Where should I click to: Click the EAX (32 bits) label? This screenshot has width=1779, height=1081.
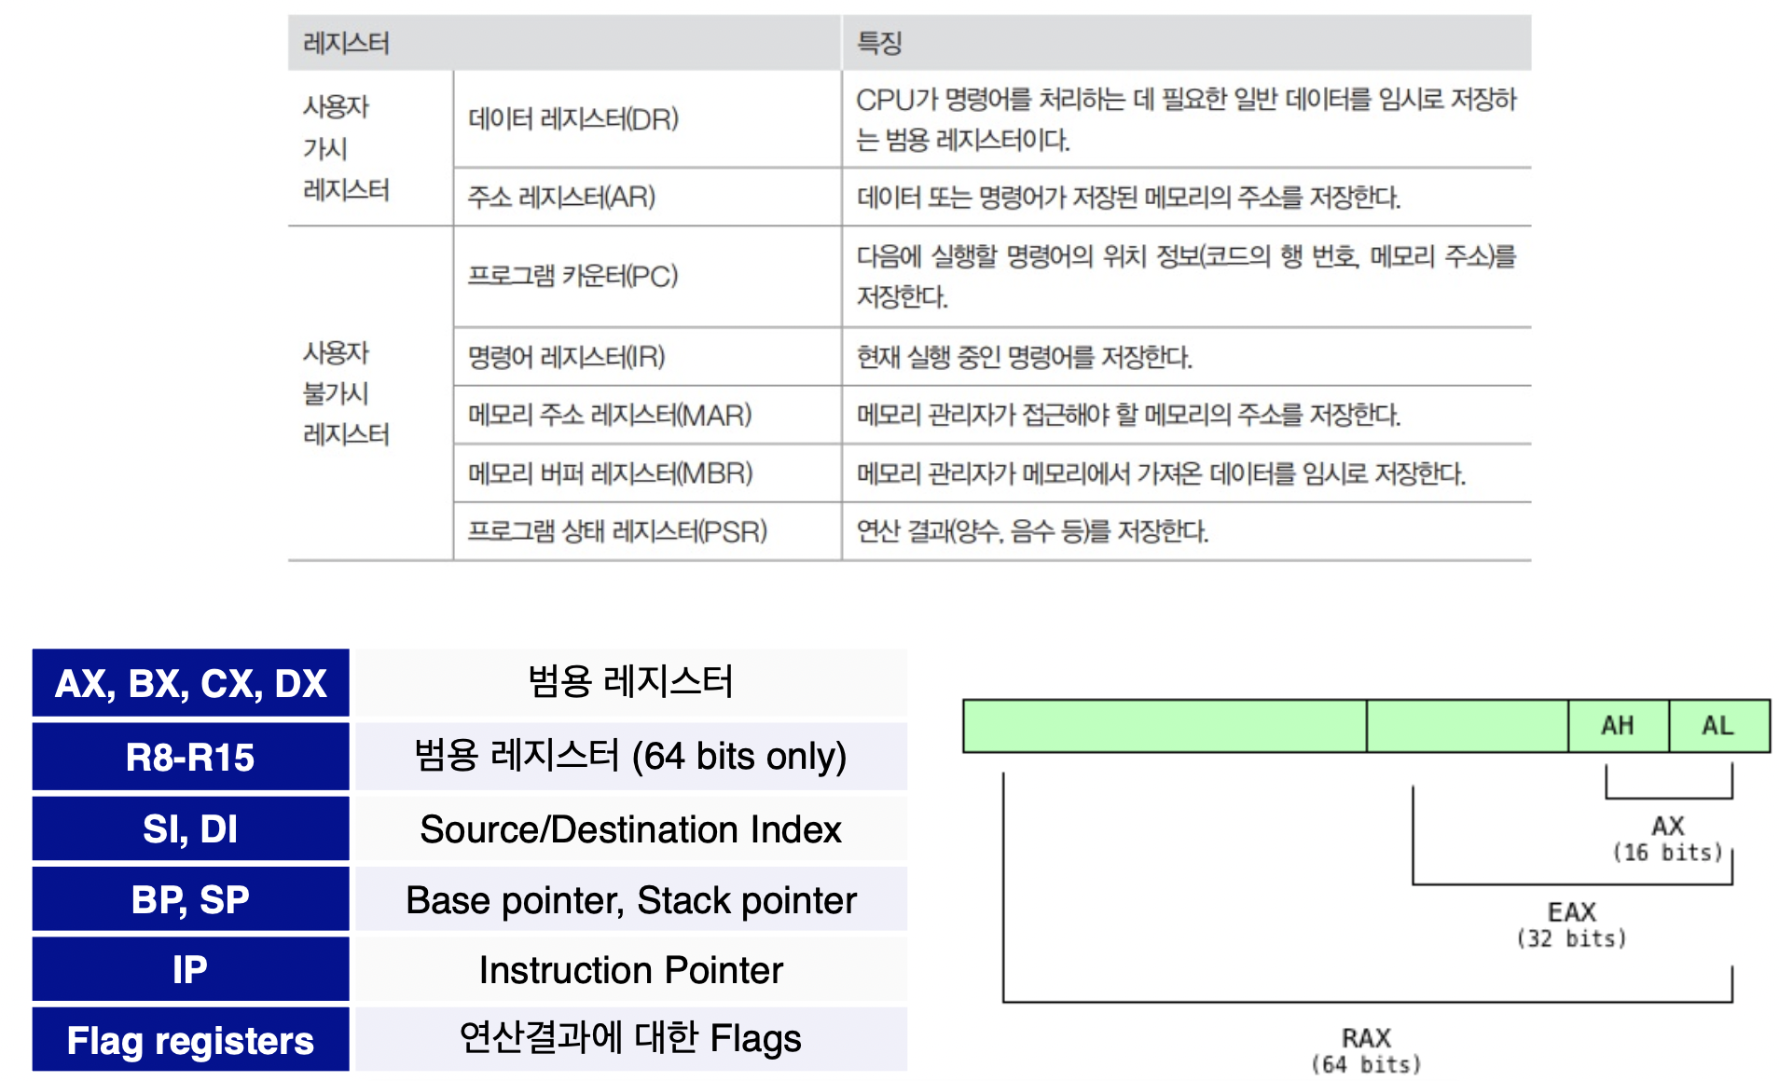1572,924
